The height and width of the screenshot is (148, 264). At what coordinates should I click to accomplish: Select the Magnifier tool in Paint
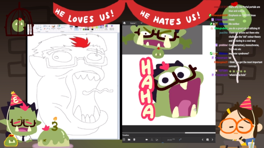(49, 29)
